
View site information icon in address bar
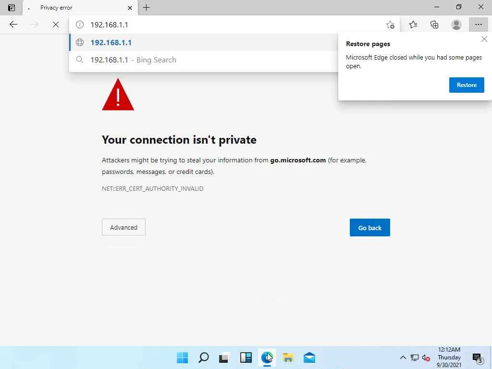[x=80, y=25]
